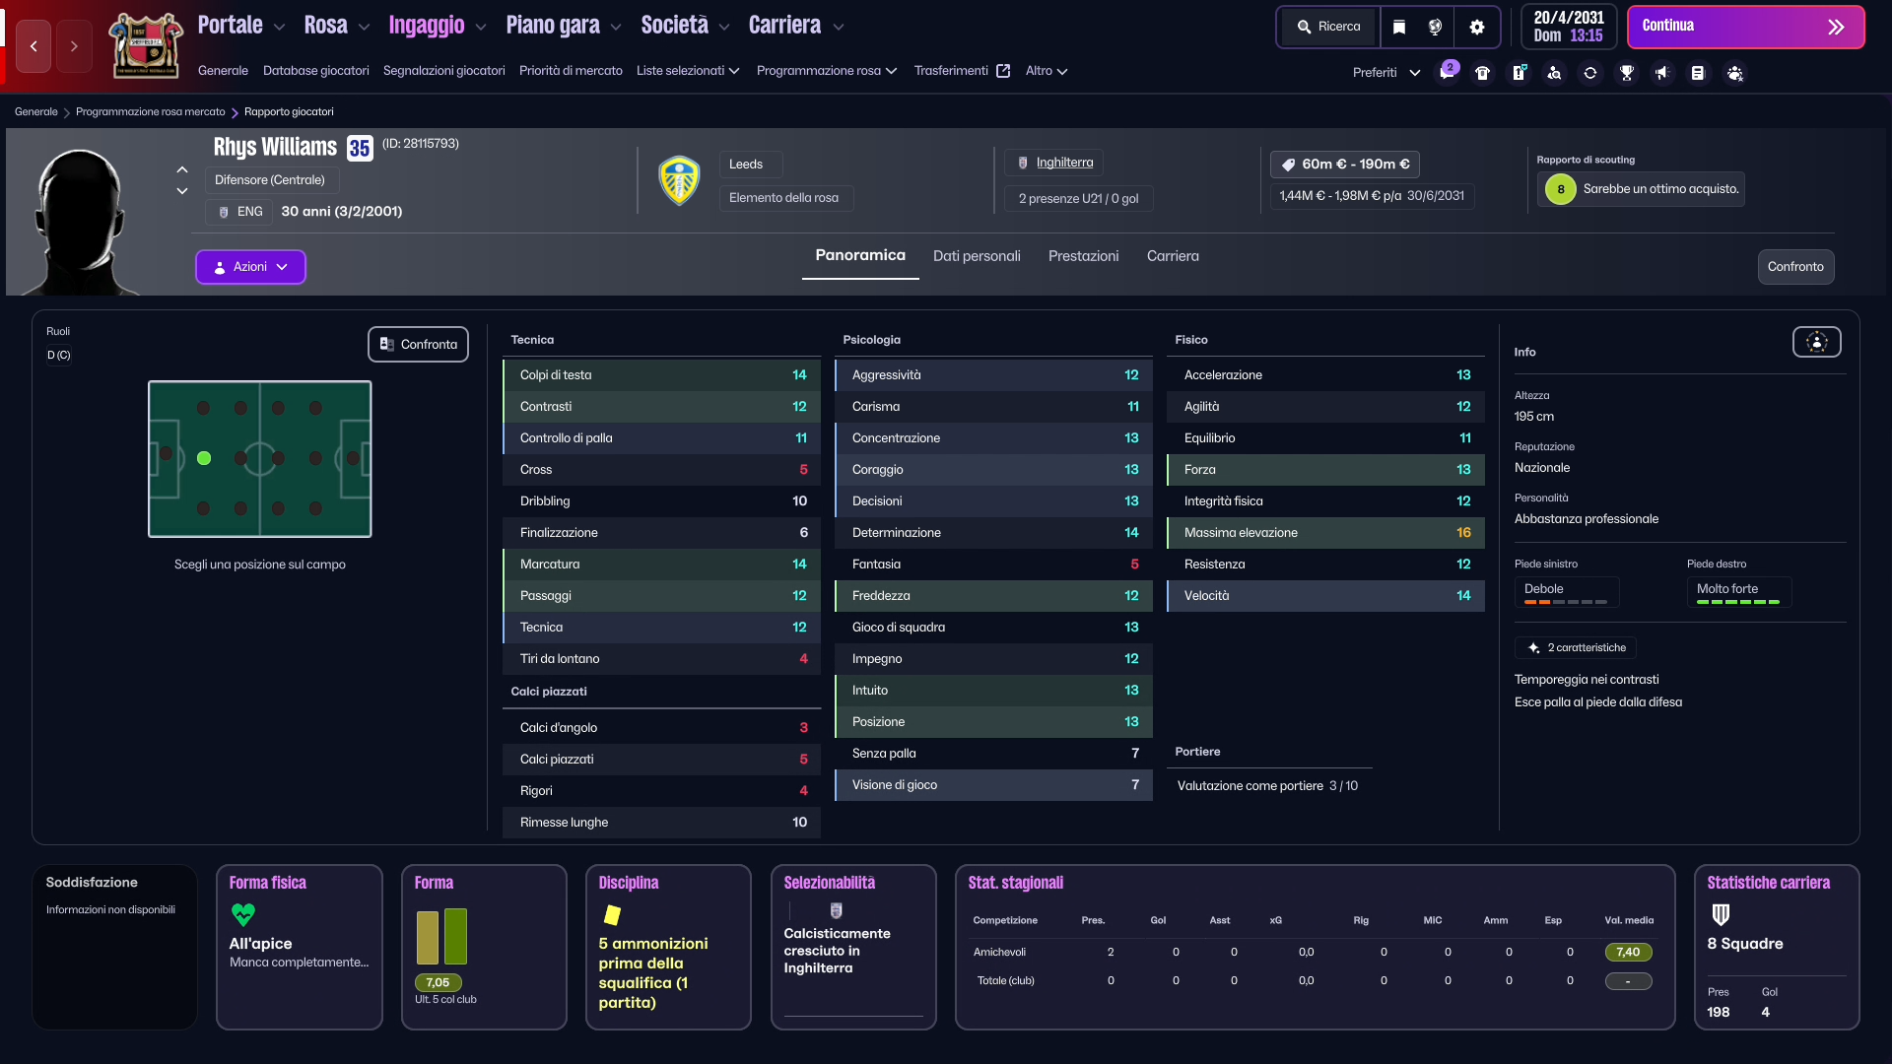Expand the Preferiti dropdown
Screen dimensions: 1892x1064
1386,73
